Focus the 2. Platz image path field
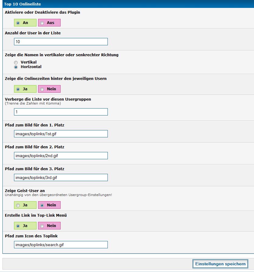This screenshot has width=254, height=272. click(x=61, y=156)
